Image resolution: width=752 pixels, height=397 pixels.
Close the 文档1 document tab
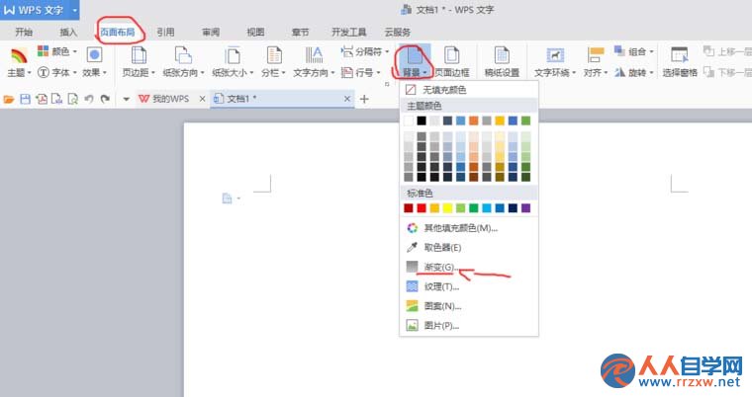tap(347, 99)
